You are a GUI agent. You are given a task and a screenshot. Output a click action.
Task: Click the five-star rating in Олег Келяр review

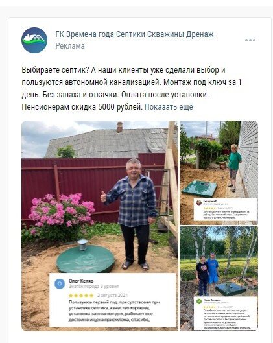[81, 295]
